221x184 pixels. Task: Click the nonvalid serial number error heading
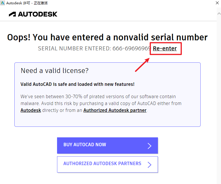(107, 37)
